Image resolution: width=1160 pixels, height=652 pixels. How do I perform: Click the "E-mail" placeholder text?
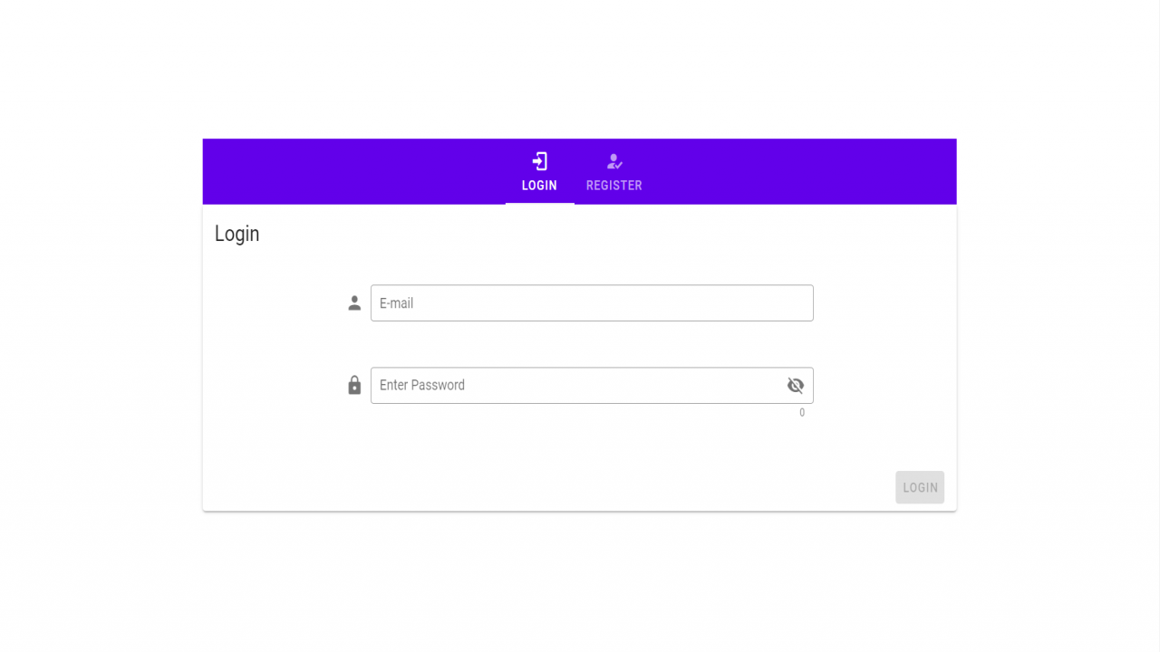click(396, 303)
